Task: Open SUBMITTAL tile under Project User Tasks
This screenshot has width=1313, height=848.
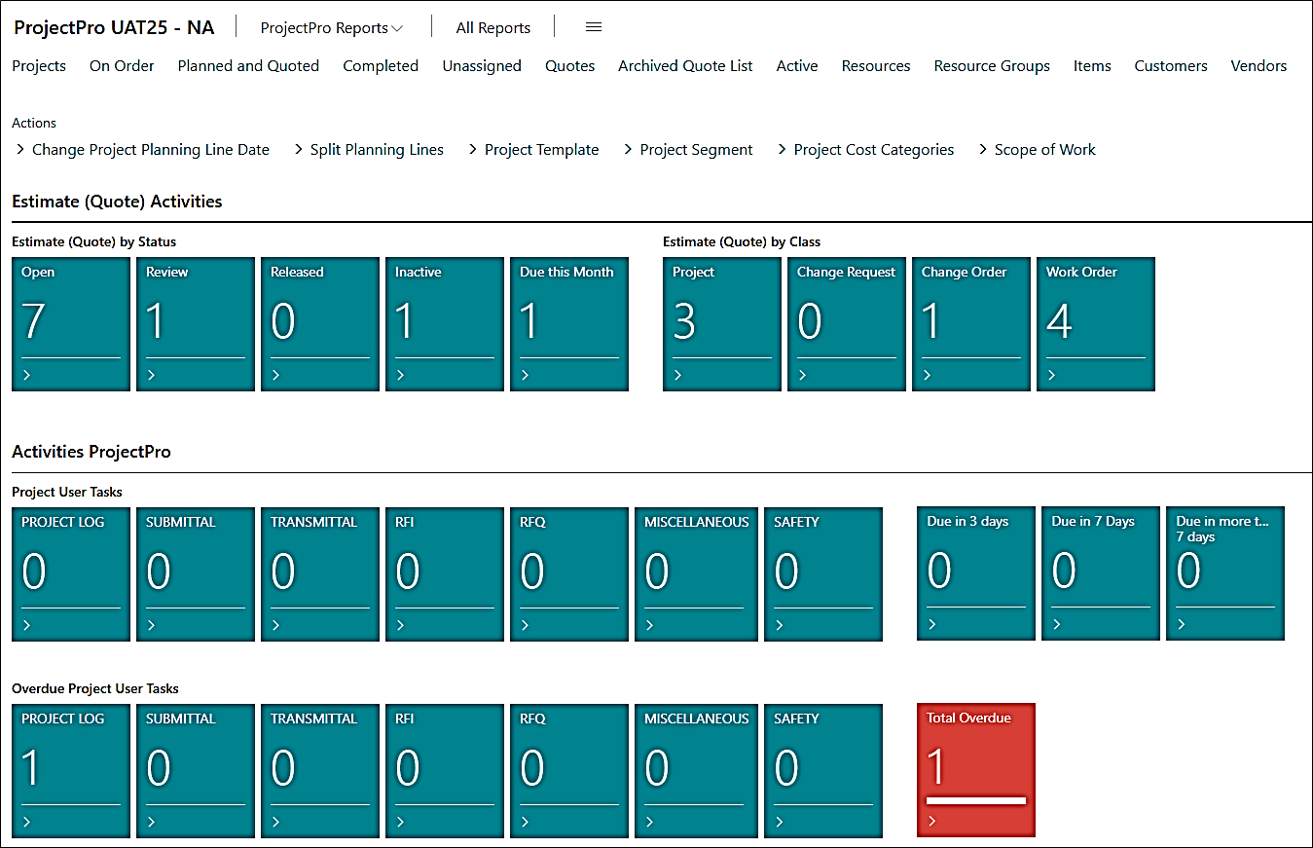Action: coord(196,574)
